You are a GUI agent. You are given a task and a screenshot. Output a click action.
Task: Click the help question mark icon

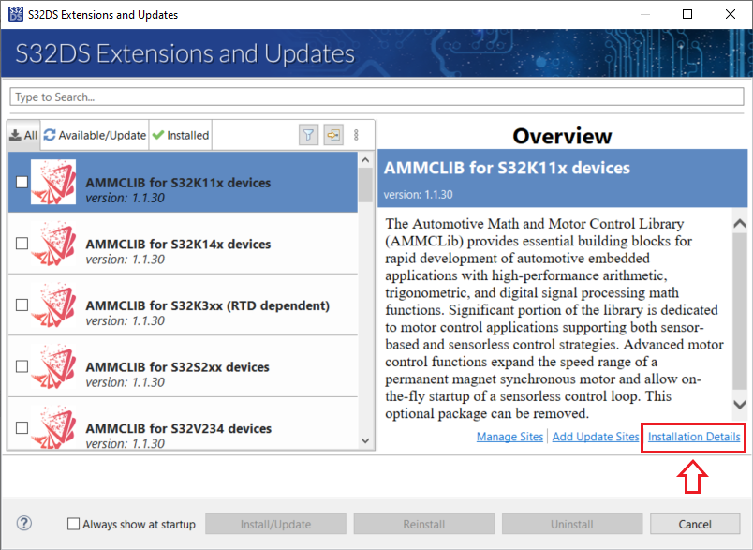(24, 523)
